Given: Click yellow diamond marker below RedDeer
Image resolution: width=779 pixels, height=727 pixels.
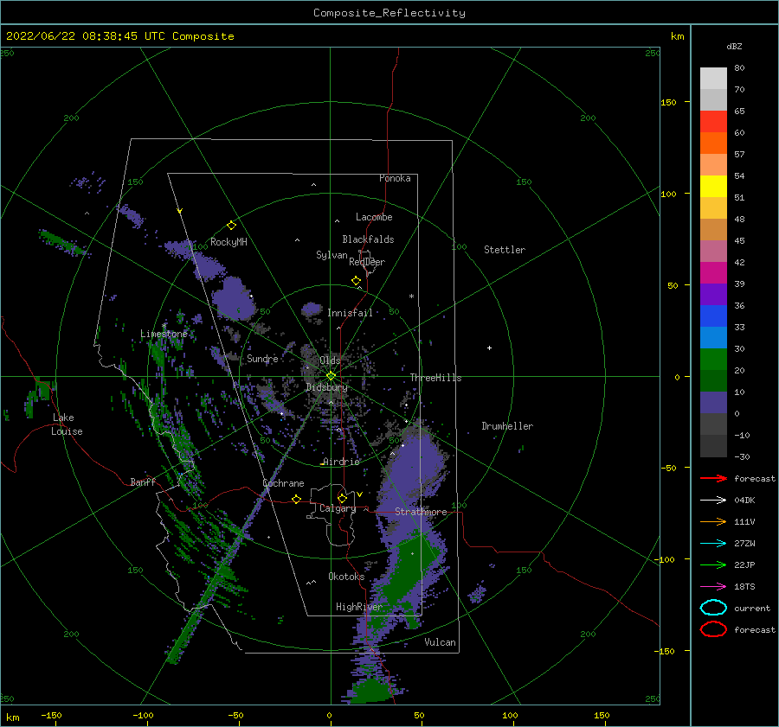Looking at the screenshot, I should tap(357, 281).
